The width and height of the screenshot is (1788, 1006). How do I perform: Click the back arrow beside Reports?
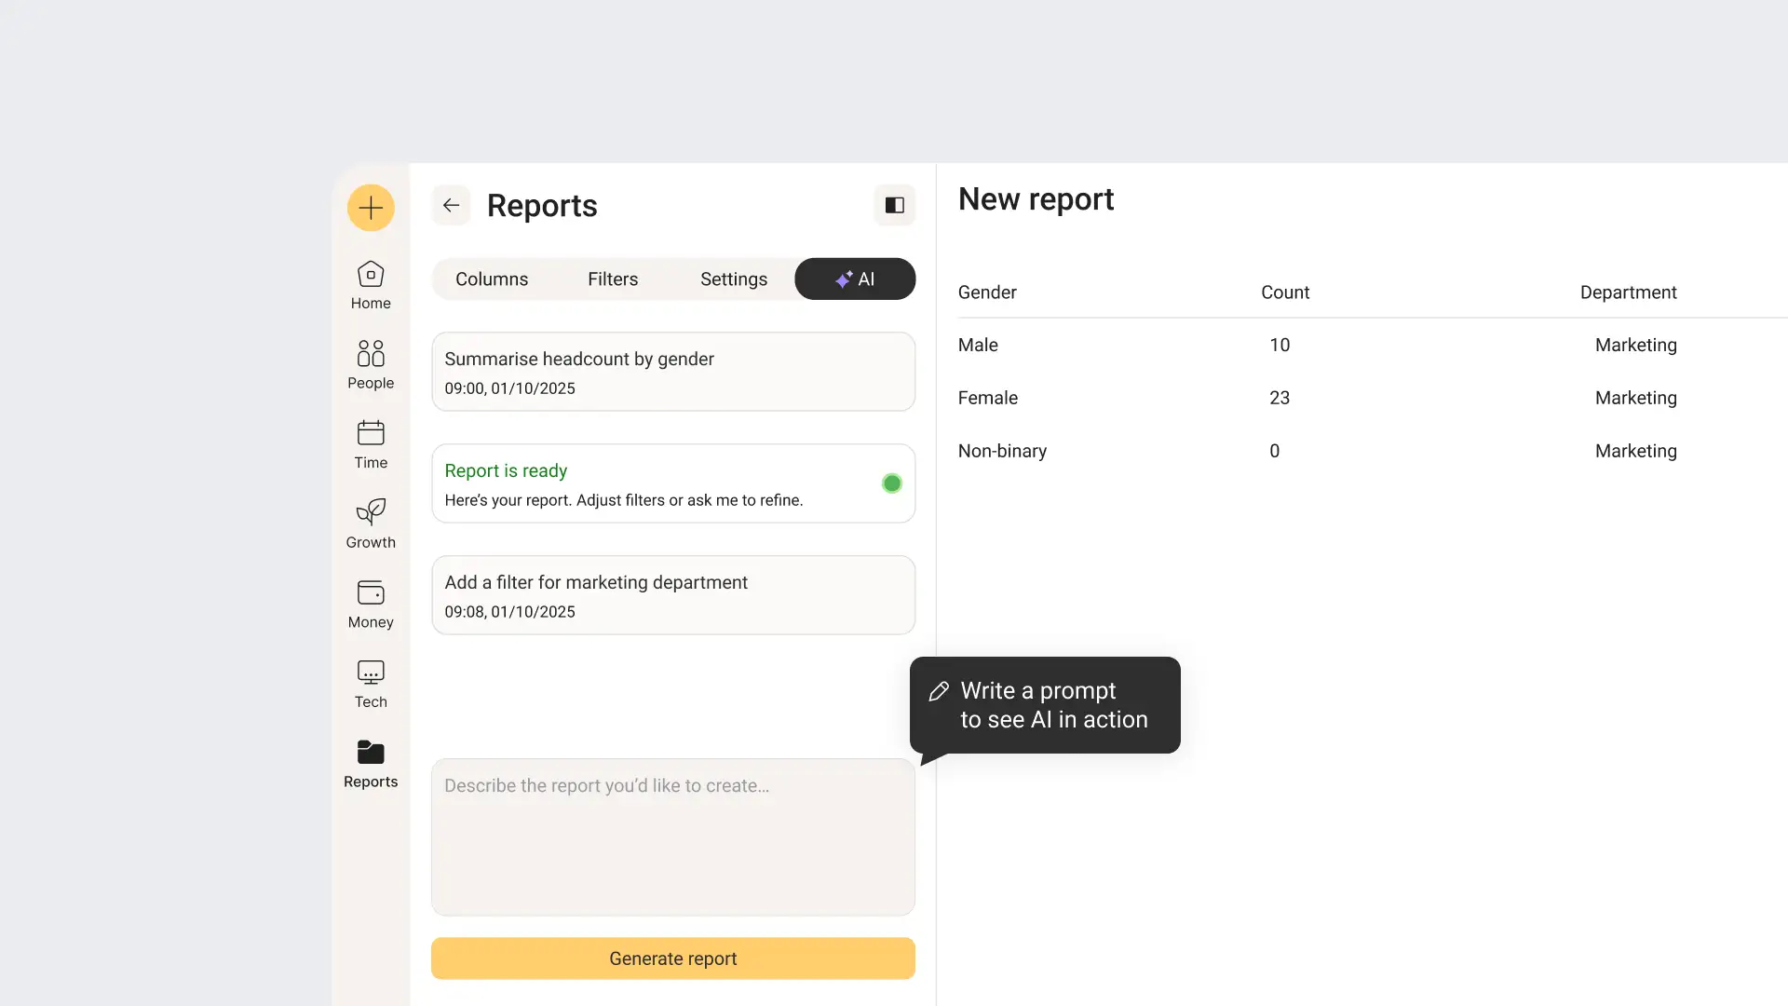click(x=452, y=205)
